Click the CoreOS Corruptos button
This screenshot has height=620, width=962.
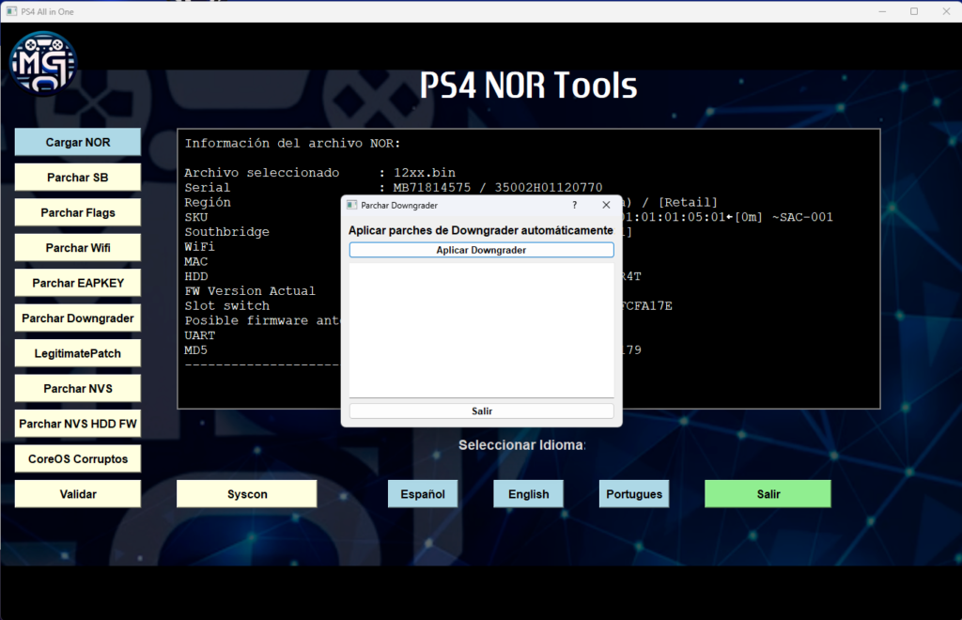[78, 458]
